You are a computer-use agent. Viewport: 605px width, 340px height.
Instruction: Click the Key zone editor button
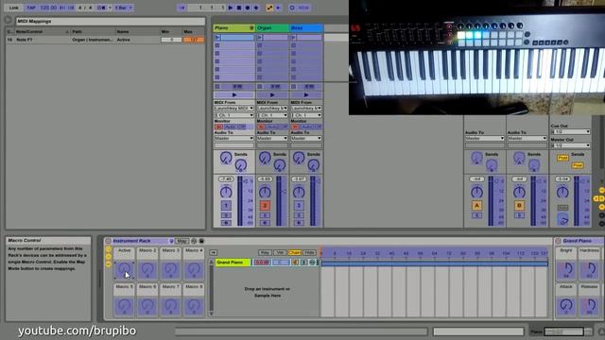pyautogui.click(x=265, y=252)
